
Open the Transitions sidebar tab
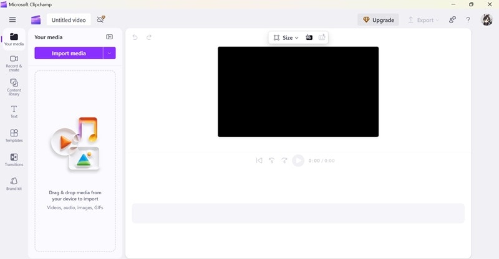pyautogui.click(x=14, y=160)
